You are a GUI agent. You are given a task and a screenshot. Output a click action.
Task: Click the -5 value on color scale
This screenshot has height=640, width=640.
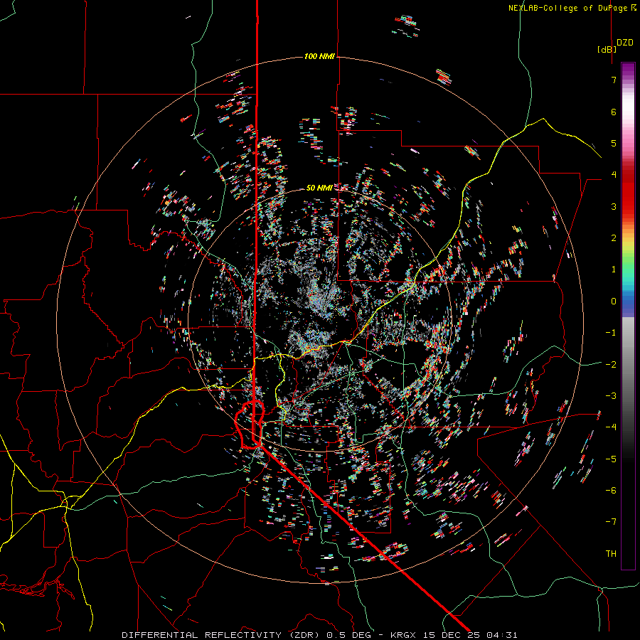pos(611,459)
